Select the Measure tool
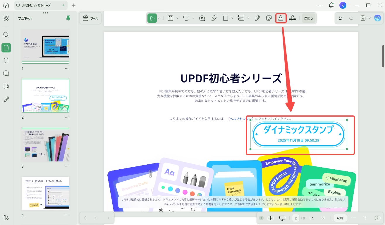Screen dimensions: 385x225 [242, 18]
